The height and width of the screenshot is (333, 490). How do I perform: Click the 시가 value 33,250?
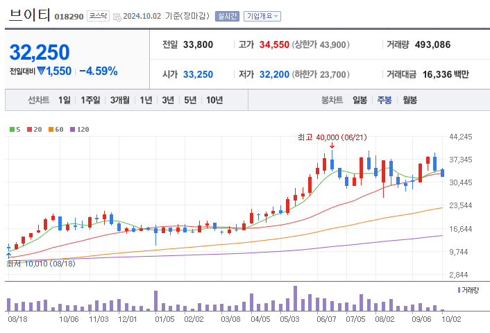(198, 74)
